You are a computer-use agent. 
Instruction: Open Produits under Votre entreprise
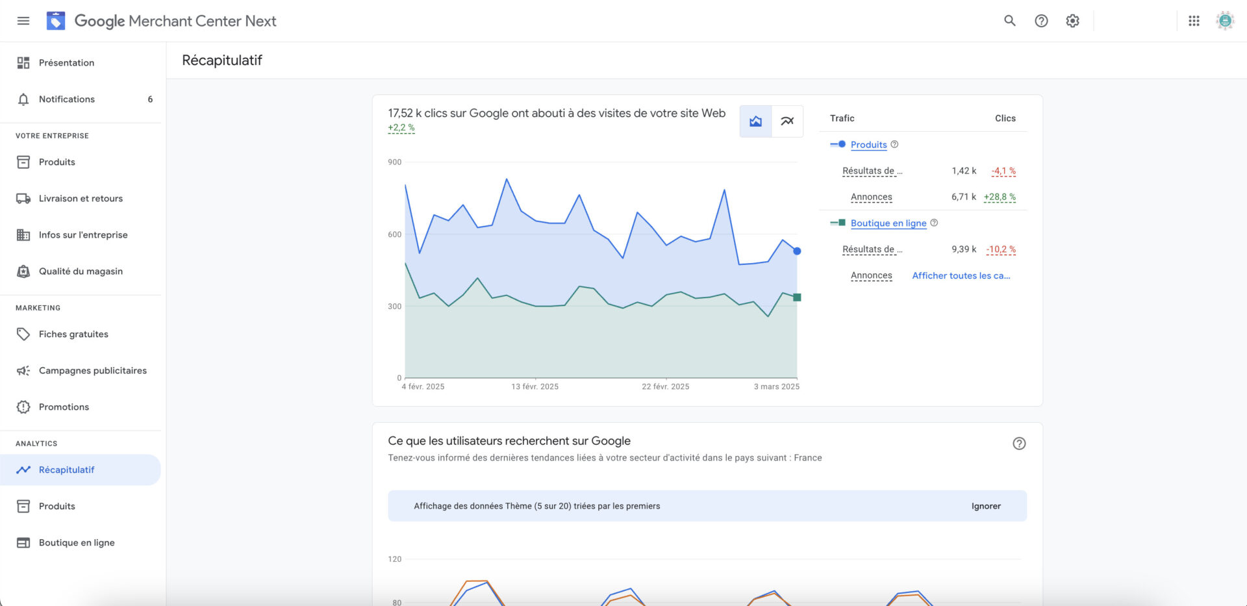(81, 162)
